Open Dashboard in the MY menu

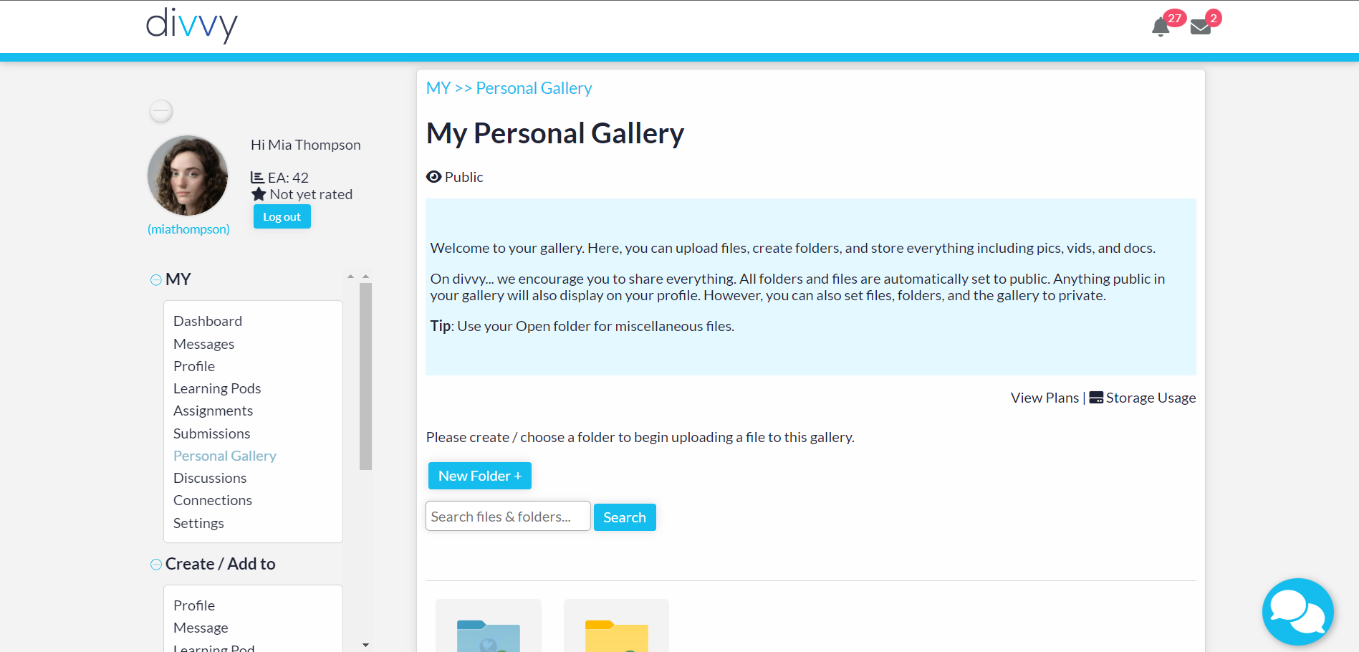(x=208, y=321)
